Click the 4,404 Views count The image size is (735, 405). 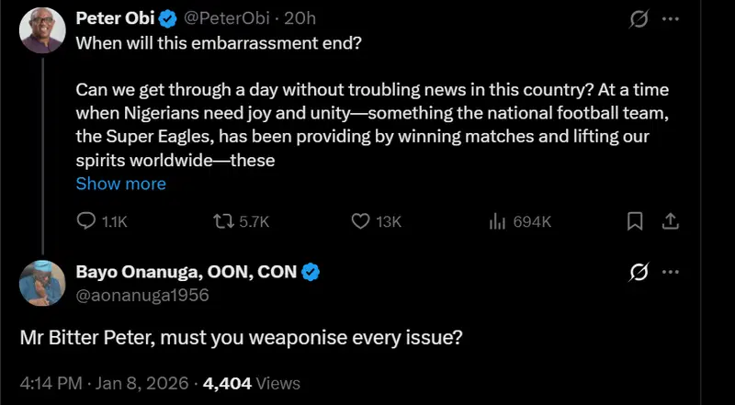tap(251, 383)
